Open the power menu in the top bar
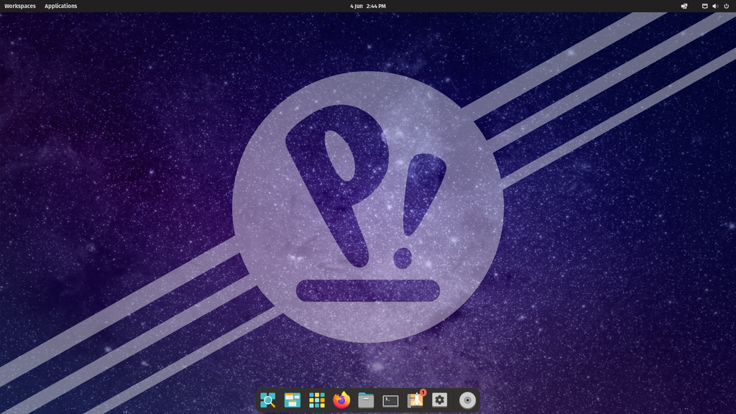This screenshot has width=736, height=414. 726,6
